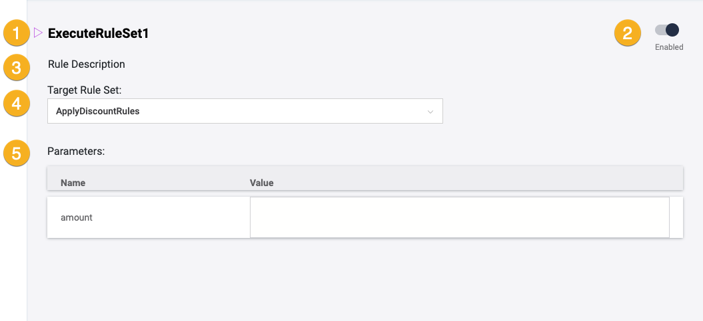Image resolution: width=703 pixels, height=321 pixels.
Task: Click the ApplyDiscountRules selected value text
Action: click(x=98, y=111)
